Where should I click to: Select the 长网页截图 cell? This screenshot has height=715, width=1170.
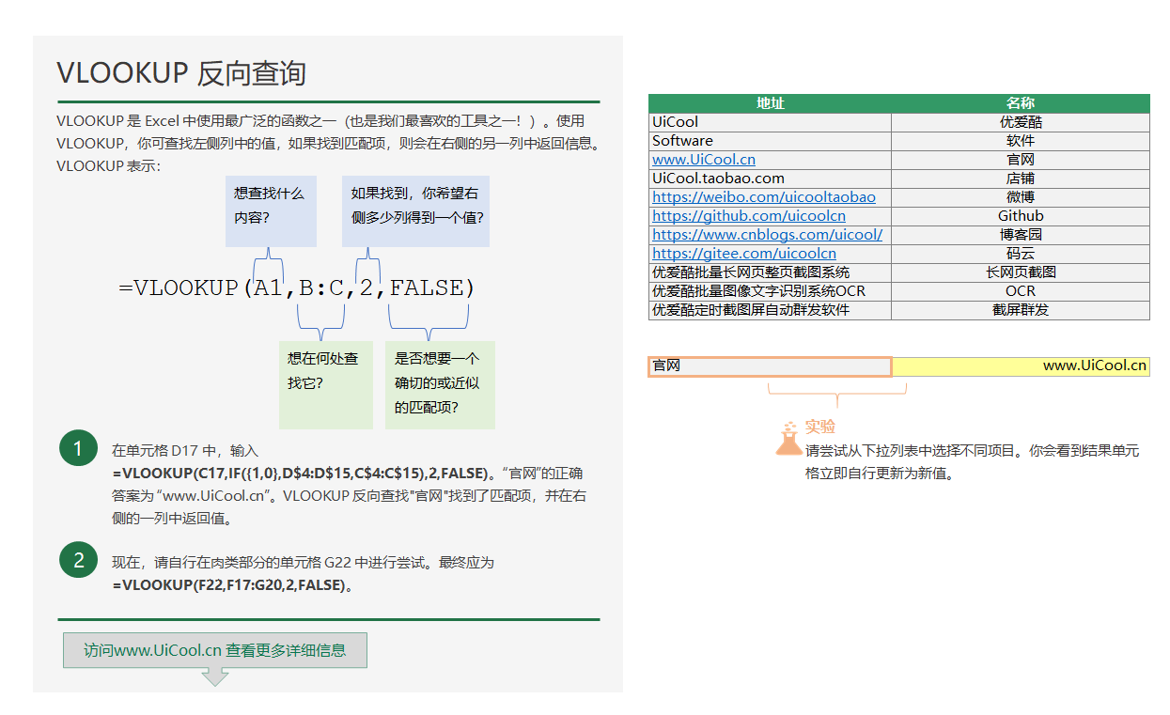tap(1021, 272)
